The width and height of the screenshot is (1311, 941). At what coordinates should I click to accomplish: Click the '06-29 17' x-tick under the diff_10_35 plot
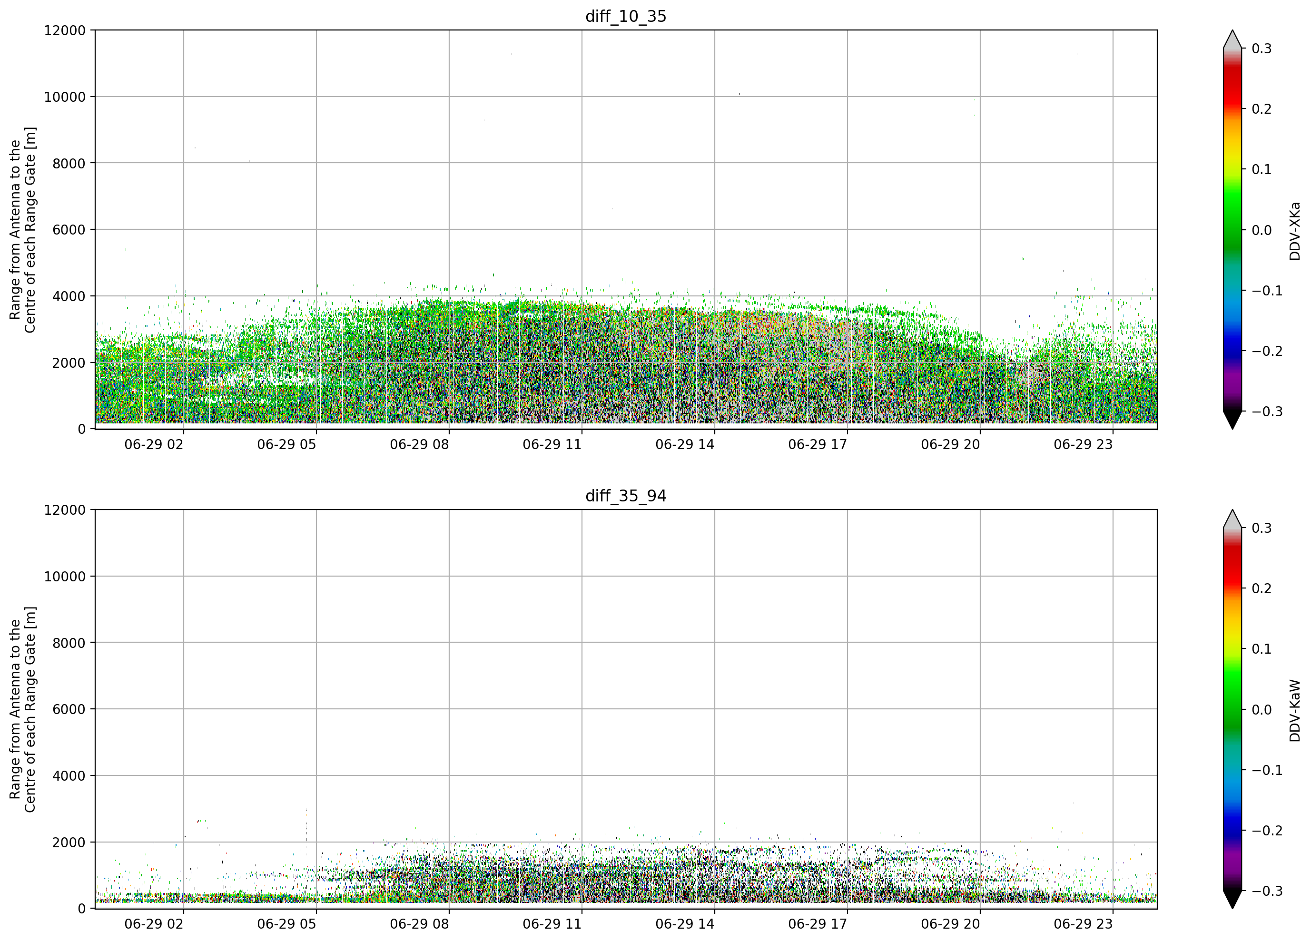tap(818, 444)
